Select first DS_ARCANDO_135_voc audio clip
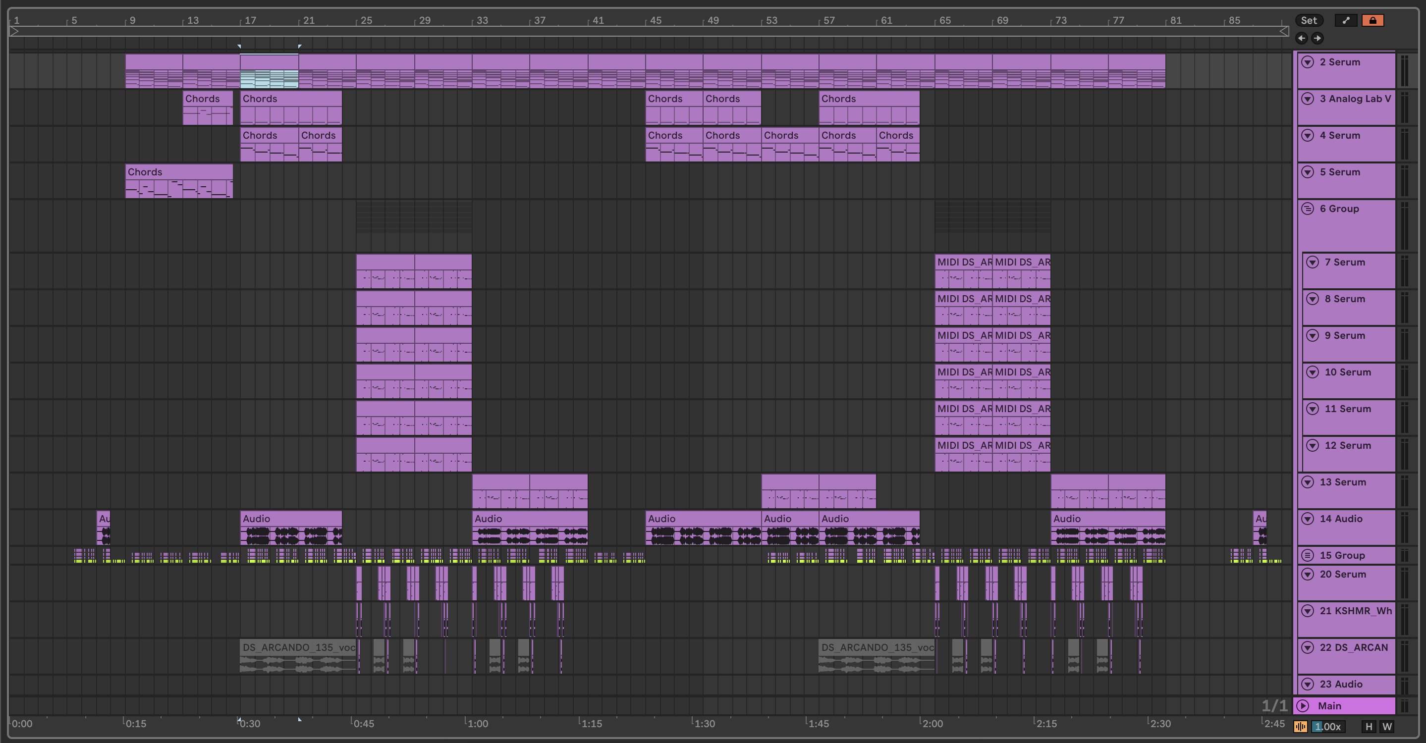The width and height of the screenshot is (1426, 743). tap(298, 647)
